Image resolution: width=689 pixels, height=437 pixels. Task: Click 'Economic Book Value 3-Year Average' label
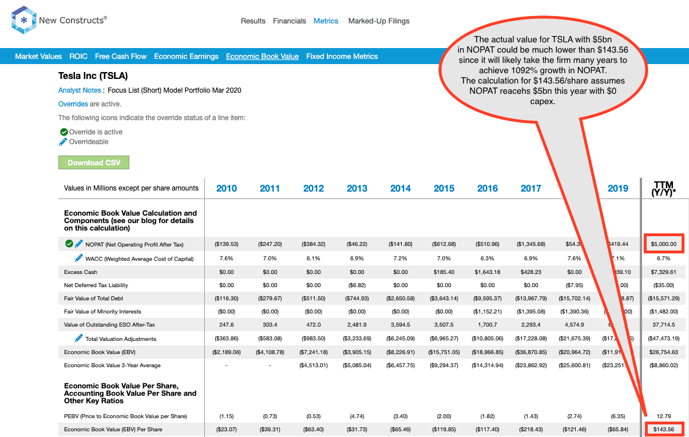click(112, 366)
